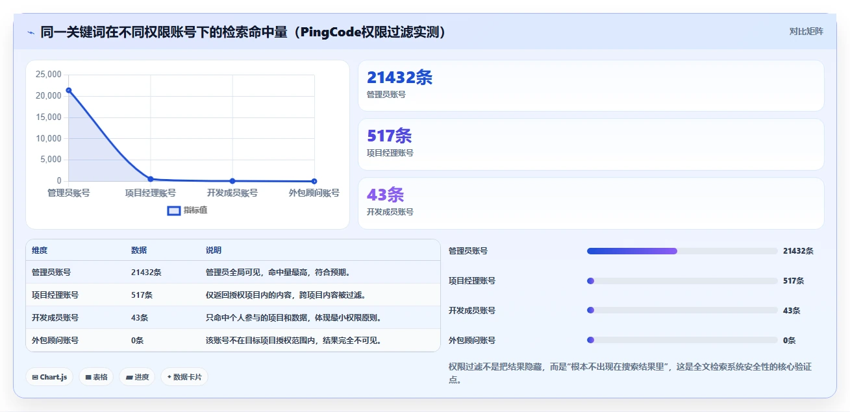Click the 外包顾问账号 progress bar
The height and width of the screenshot is (412, 850).
[682, 340]
